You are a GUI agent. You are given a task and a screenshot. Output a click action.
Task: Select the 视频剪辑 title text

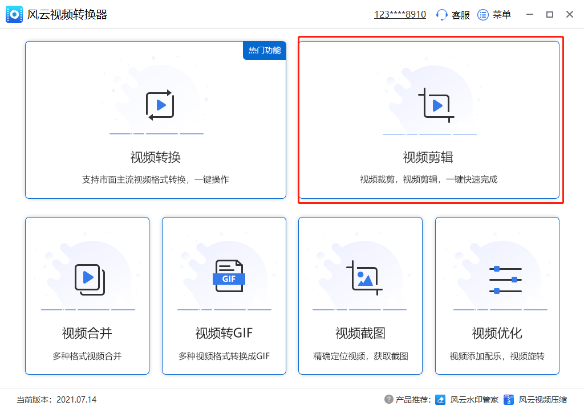point(428,157)
